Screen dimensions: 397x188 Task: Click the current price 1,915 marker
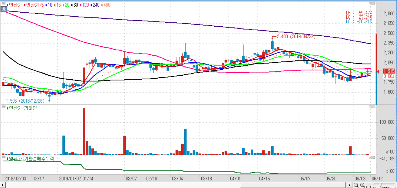[x=389, y=71]
